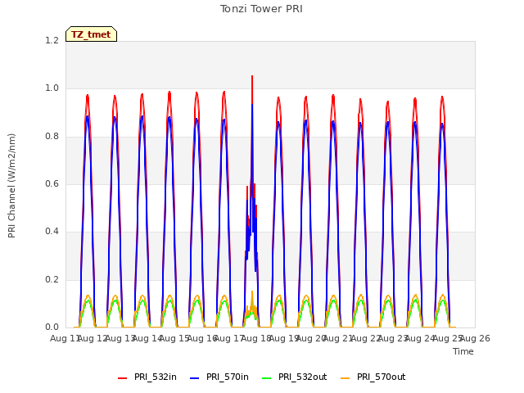Click the 0.2 y-axis tick label
This screenshot has height=393, width=524.
(52, 279)
